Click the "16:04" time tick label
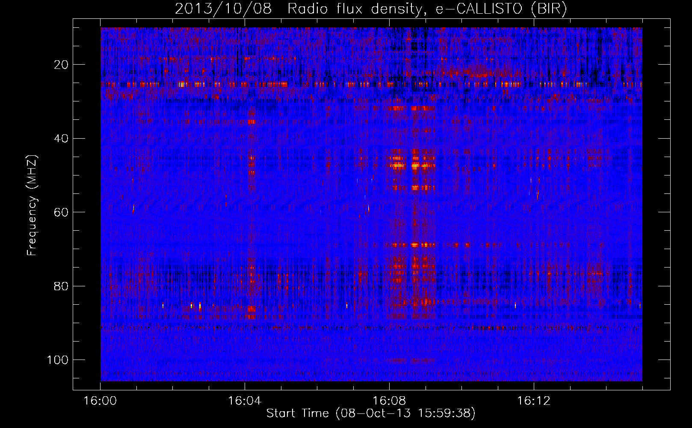692x428 pixels. (245, 401)
